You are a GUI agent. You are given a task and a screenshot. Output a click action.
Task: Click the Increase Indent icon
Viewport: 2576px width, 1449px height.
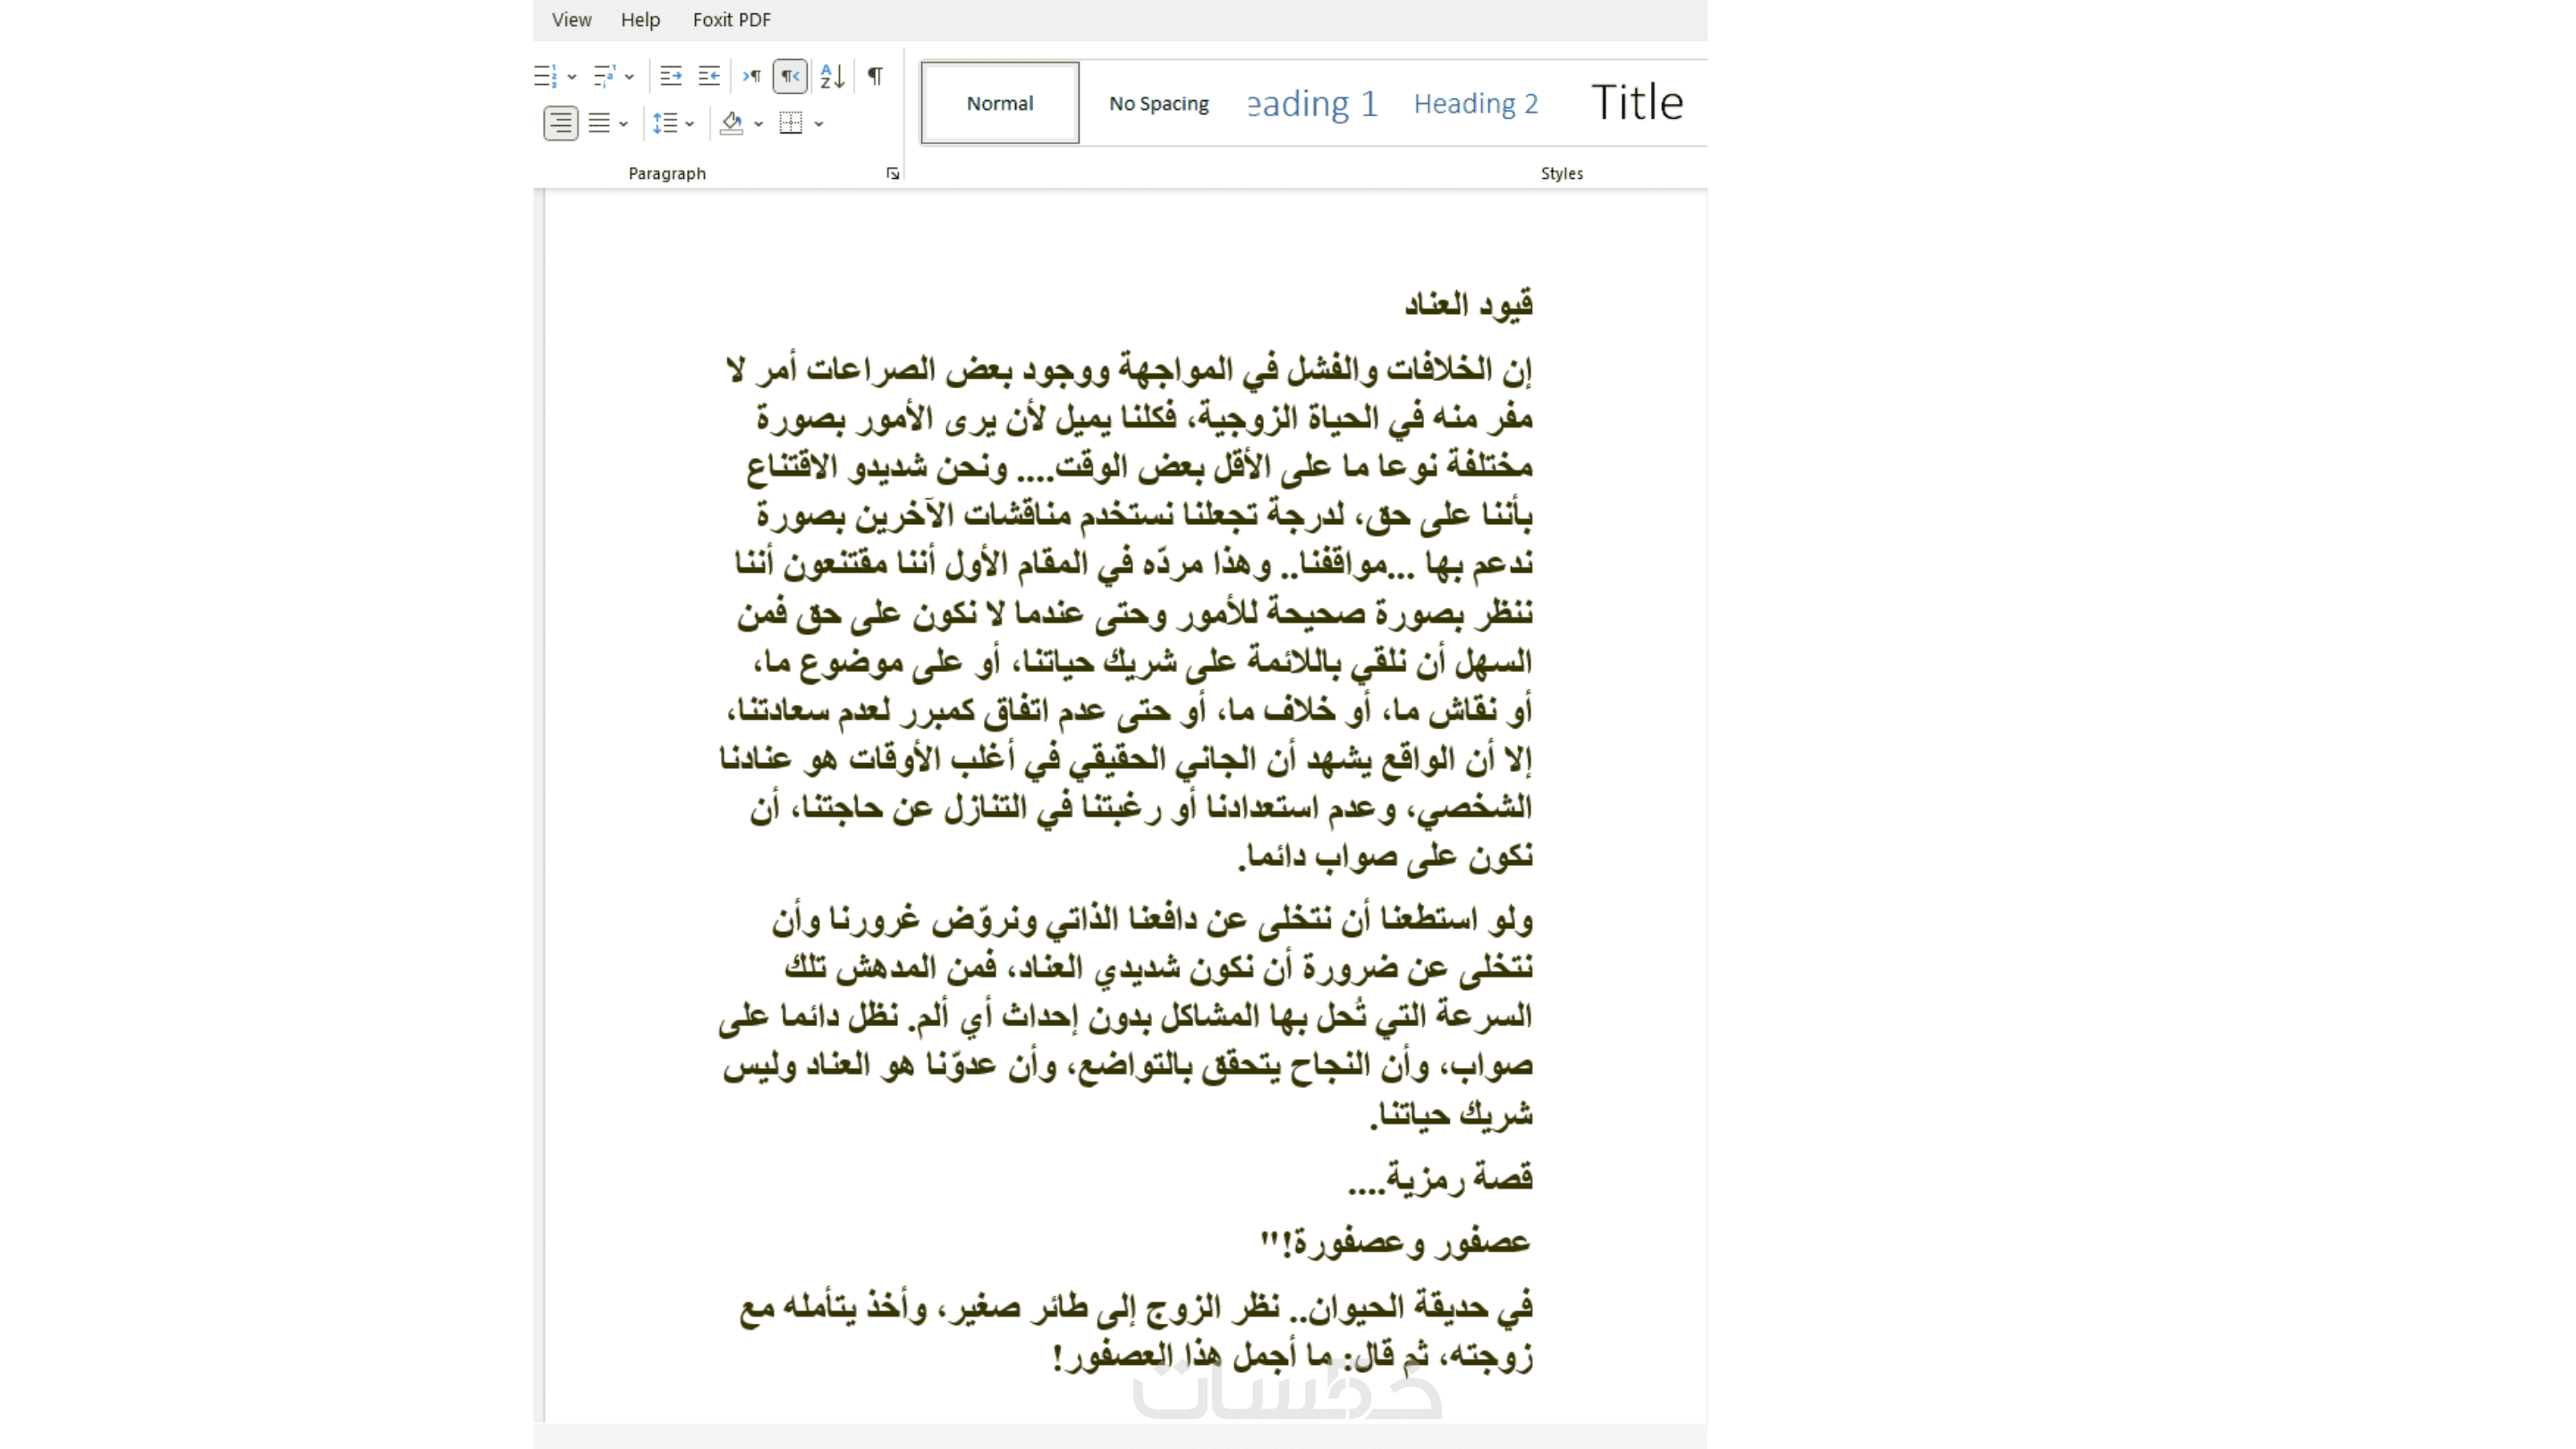coord(709,76)
